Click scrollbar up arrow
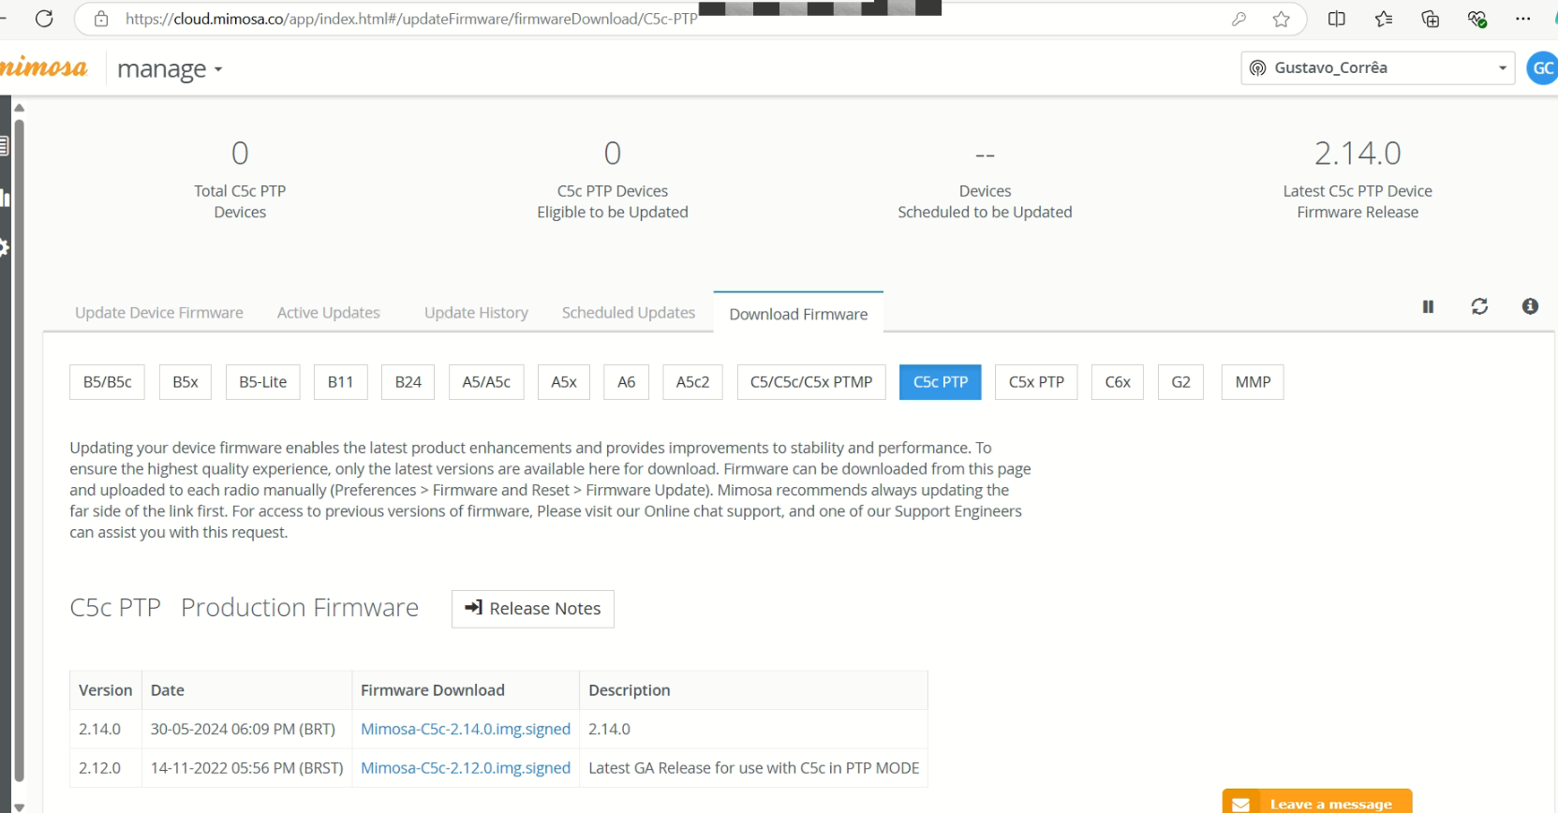The width and height of the screenshot is (1558, 813). coord(19,108)
